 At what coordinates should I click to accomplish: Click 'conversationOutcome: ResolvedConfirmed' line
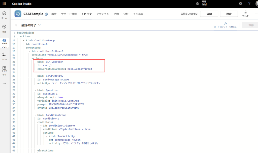click(65, 69)
